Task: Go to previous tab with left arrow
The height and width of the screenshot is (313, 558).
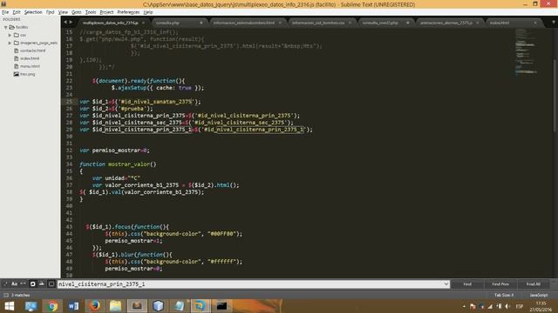Action: pos(65,23)
